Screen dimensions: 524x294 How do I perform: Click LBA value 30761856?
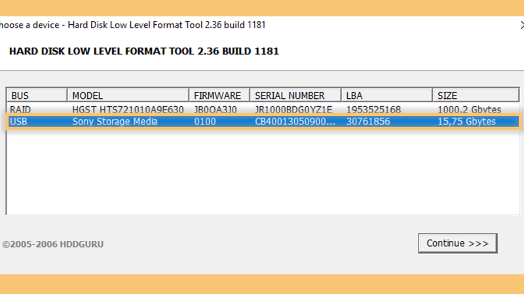click(368, 121)
